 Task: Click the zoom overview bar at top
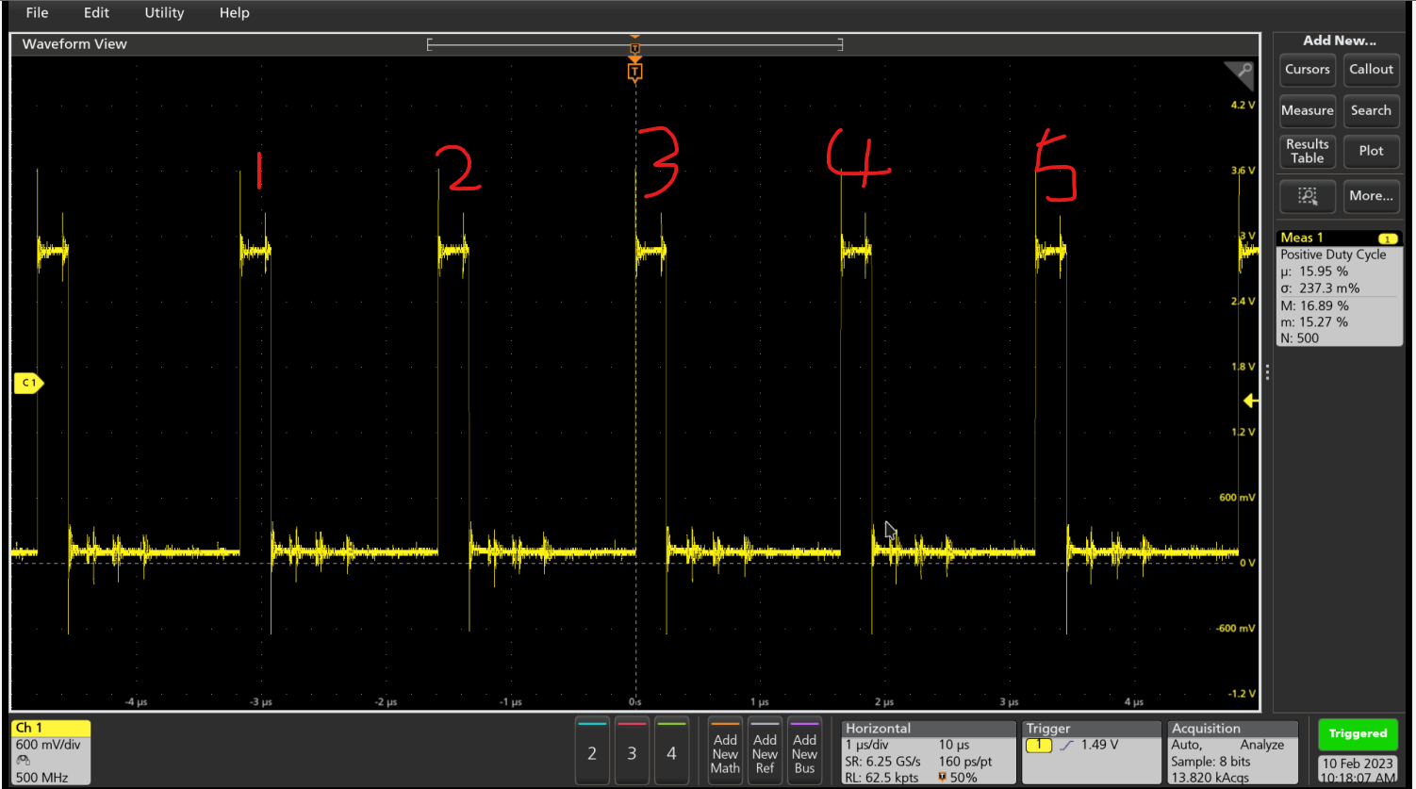click(634, 44)
